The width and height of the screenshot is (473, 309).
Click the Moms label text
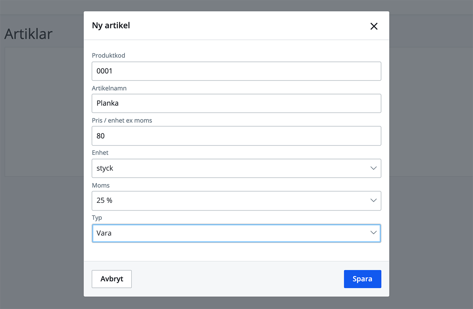(x=101, y=185)
